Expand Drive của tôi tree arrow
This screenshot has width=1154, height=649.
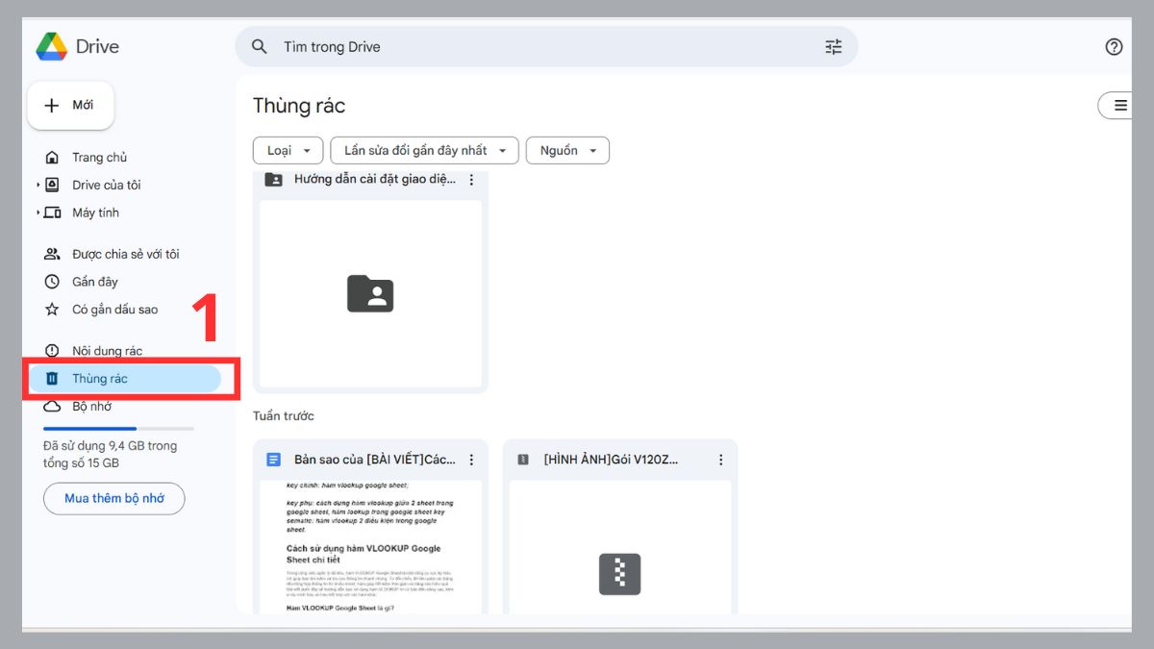38,185
